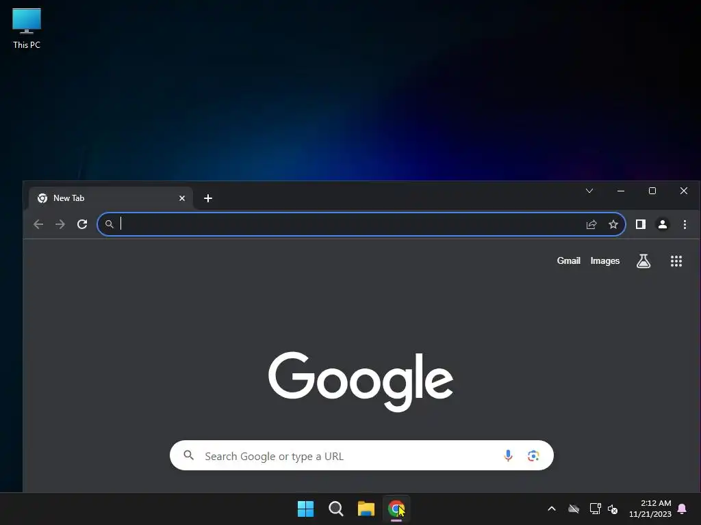Image resolution: width=701 pixels, height=525 pixels.
Task: Open the Images link
Action: click(605, 260)
